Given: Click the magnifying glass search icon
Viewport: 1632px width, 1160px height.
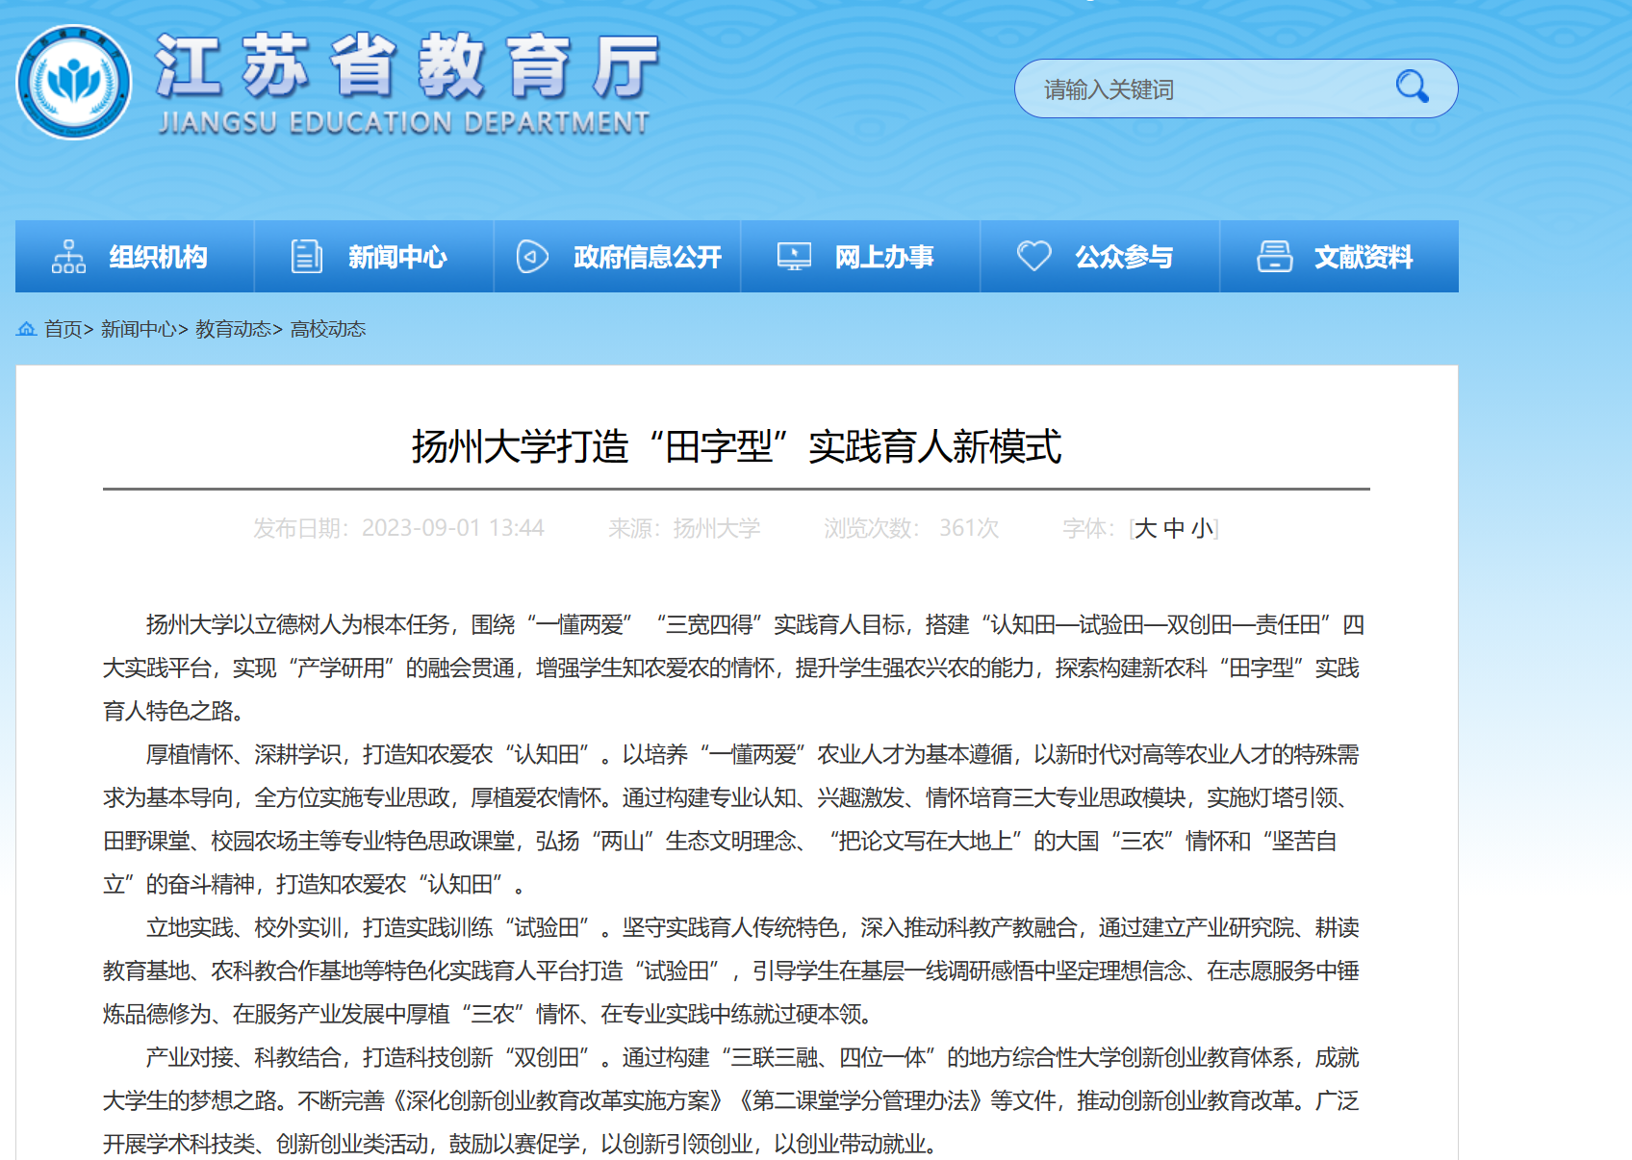Looking at the screenshot, I should (x=1412, y=88).
